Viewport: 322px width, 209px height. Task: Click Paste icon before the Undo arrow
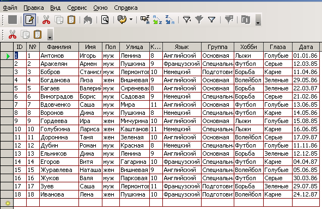pyautogui.click(x=71, y=20)
